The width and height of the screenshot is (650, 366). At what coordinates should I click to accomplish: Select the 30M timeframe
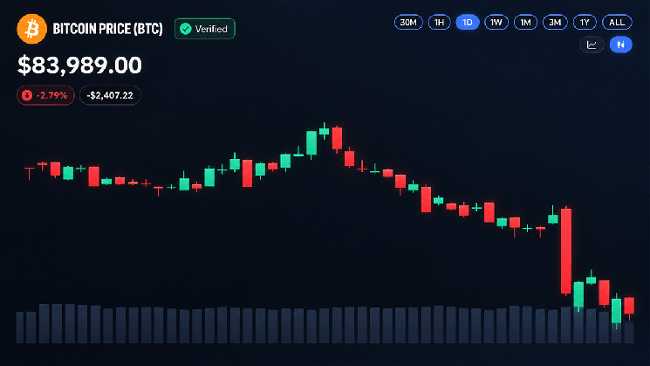click(408, 23)
